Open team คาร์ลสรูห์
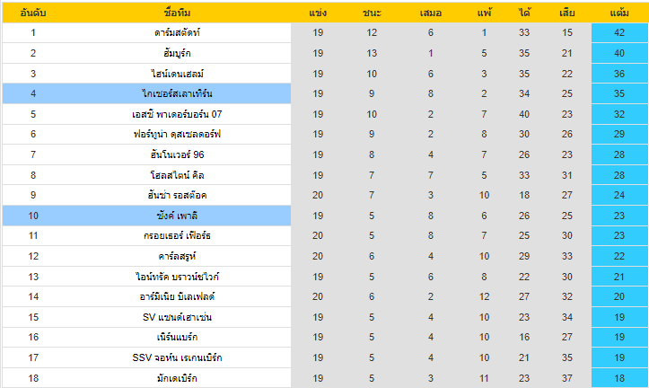649x388 pixels. tap(177, 256)
